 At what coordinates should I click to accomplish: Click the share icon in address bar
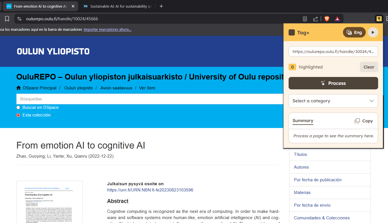pos(316,19)
